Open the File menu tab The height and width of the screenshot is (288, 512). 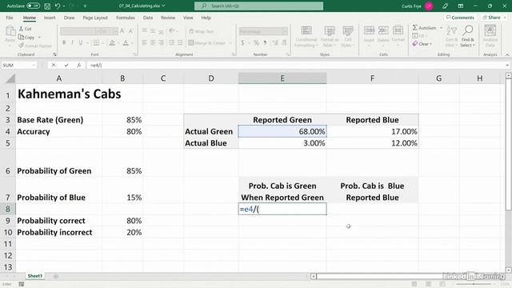[10, 18]
